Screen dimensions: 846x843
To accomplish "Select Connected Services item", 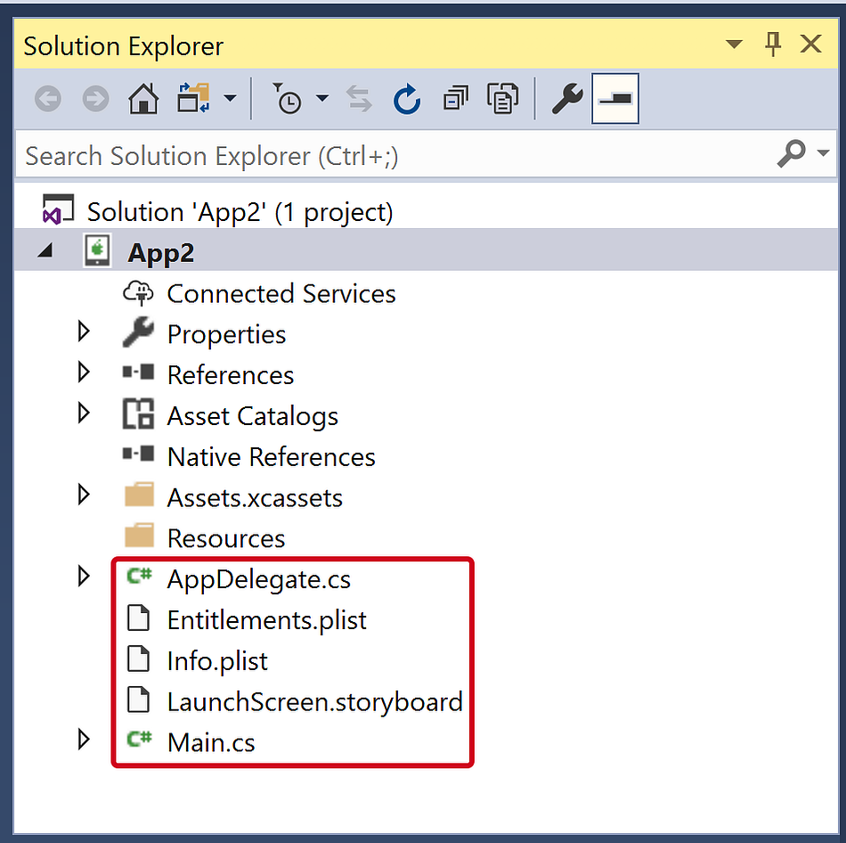I will tap(281, 294).
